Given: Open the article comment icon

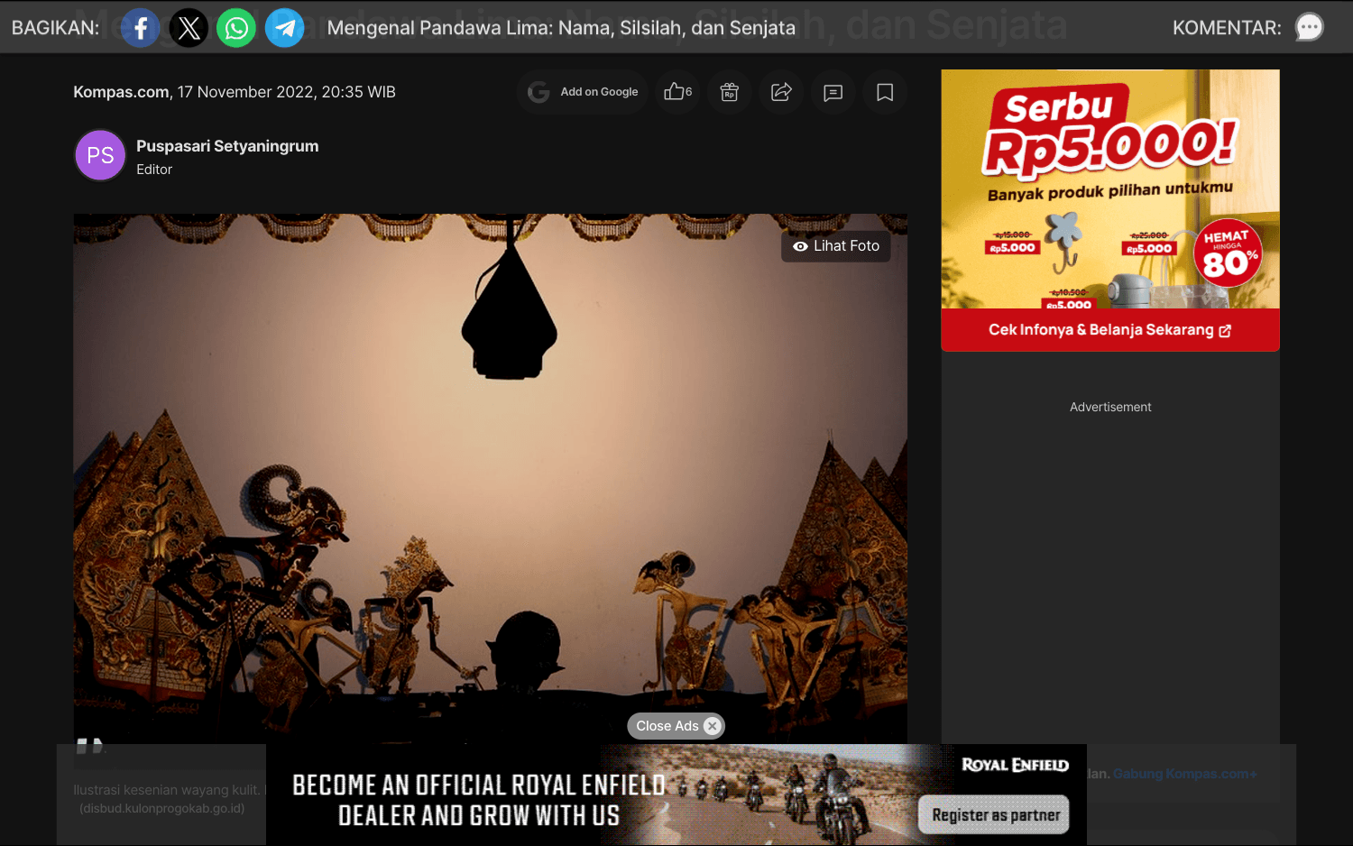Looking at the screenshot, I should [833, 92].
